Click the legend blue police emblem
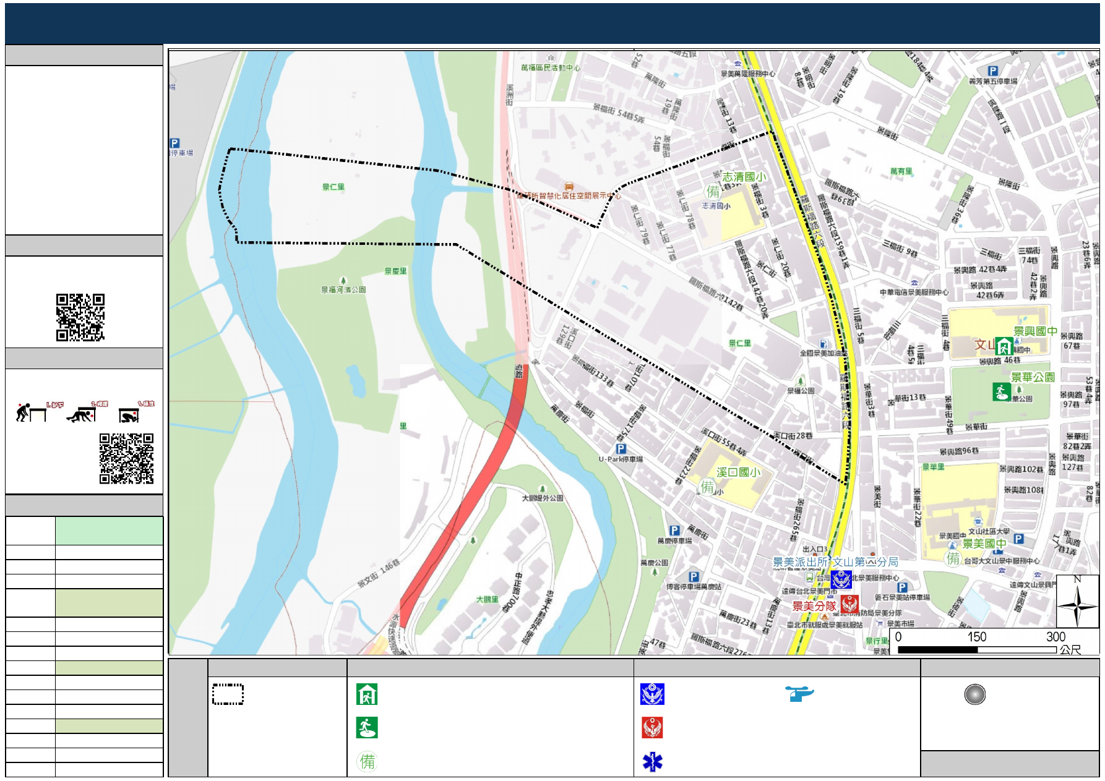Viewport: 1105px width, 781px height. [652, 694]
